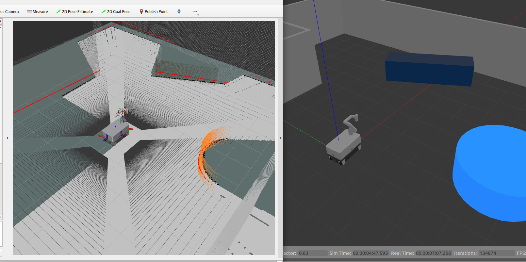Open the dropdown arrow beside the minus icon
526x262 pixels.
pos(198,15)
